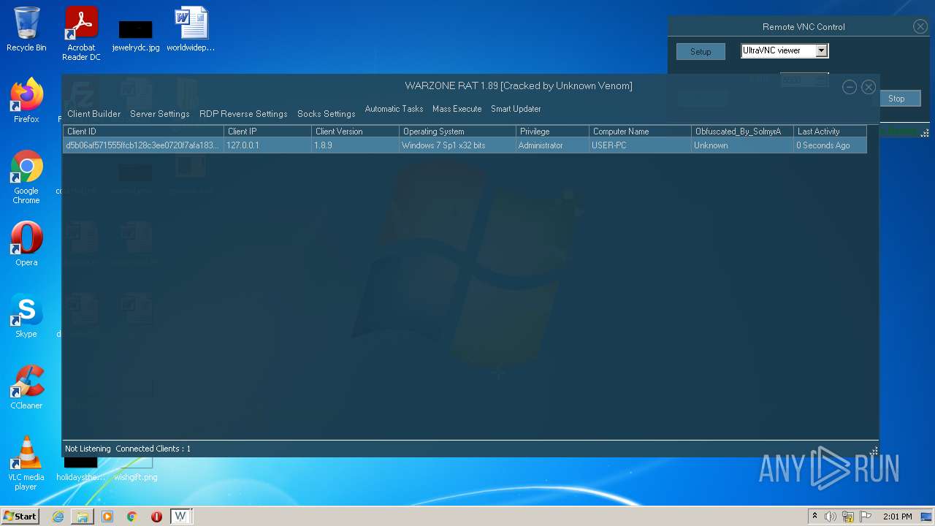935x526 pixels.
Task: Open the Opera desktop icon
Action: point(26,243)
